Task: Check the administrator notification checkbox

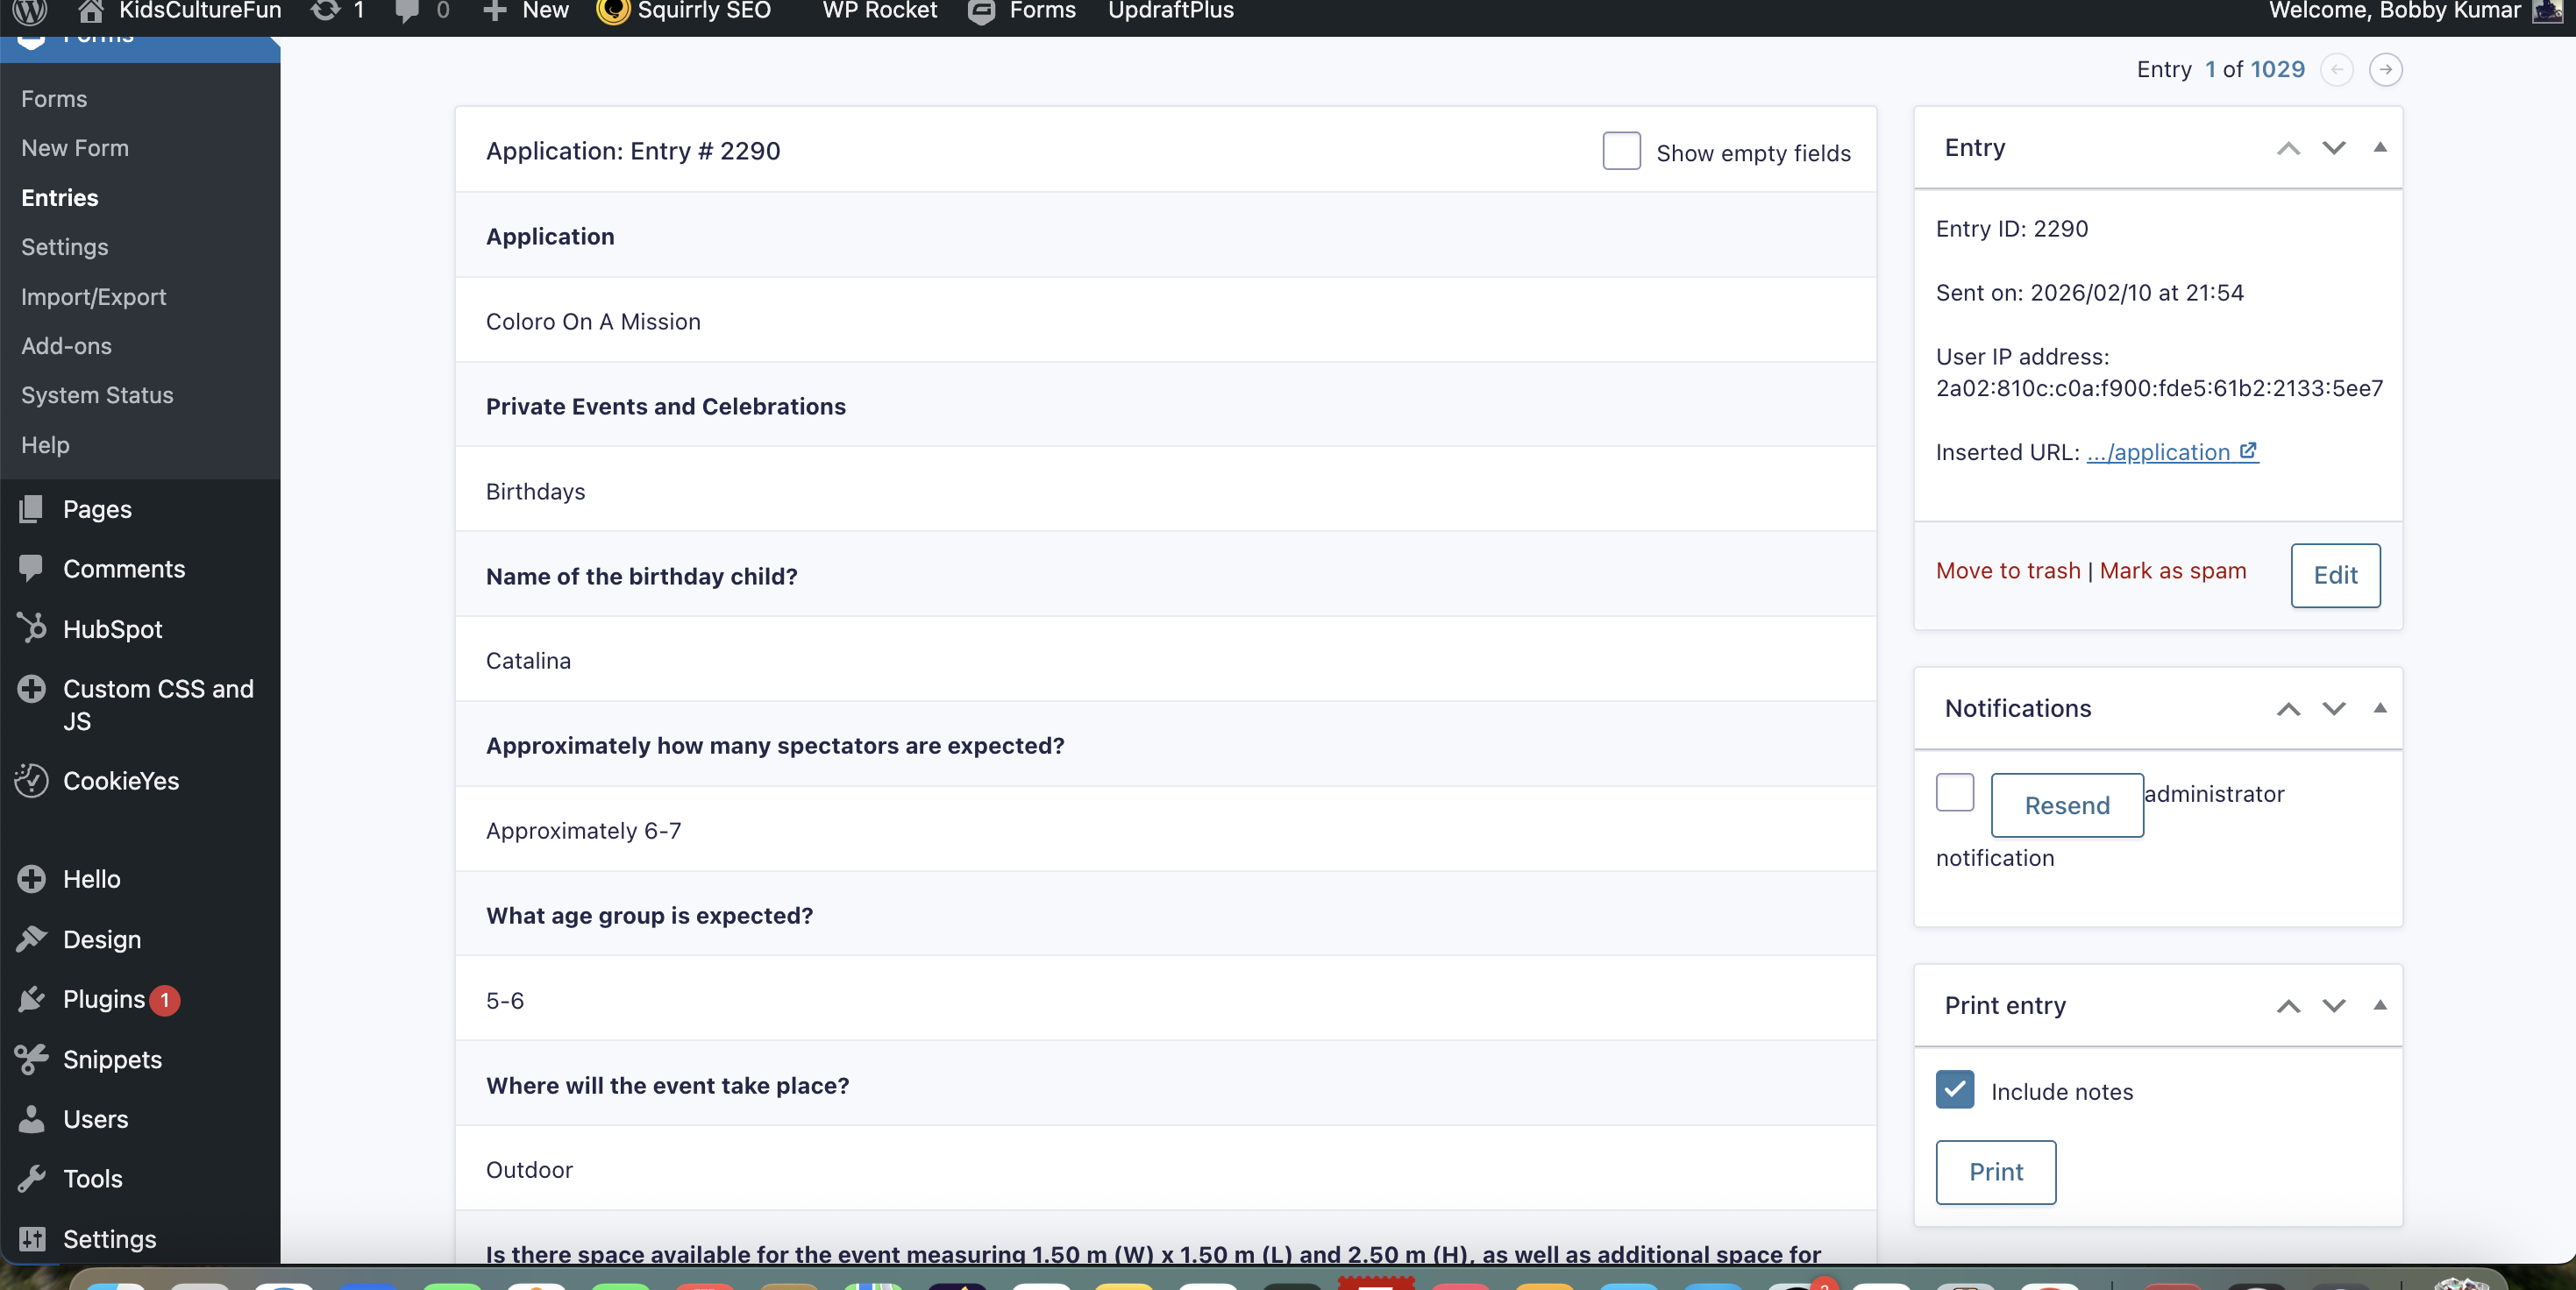Action: click(1955, 792)
